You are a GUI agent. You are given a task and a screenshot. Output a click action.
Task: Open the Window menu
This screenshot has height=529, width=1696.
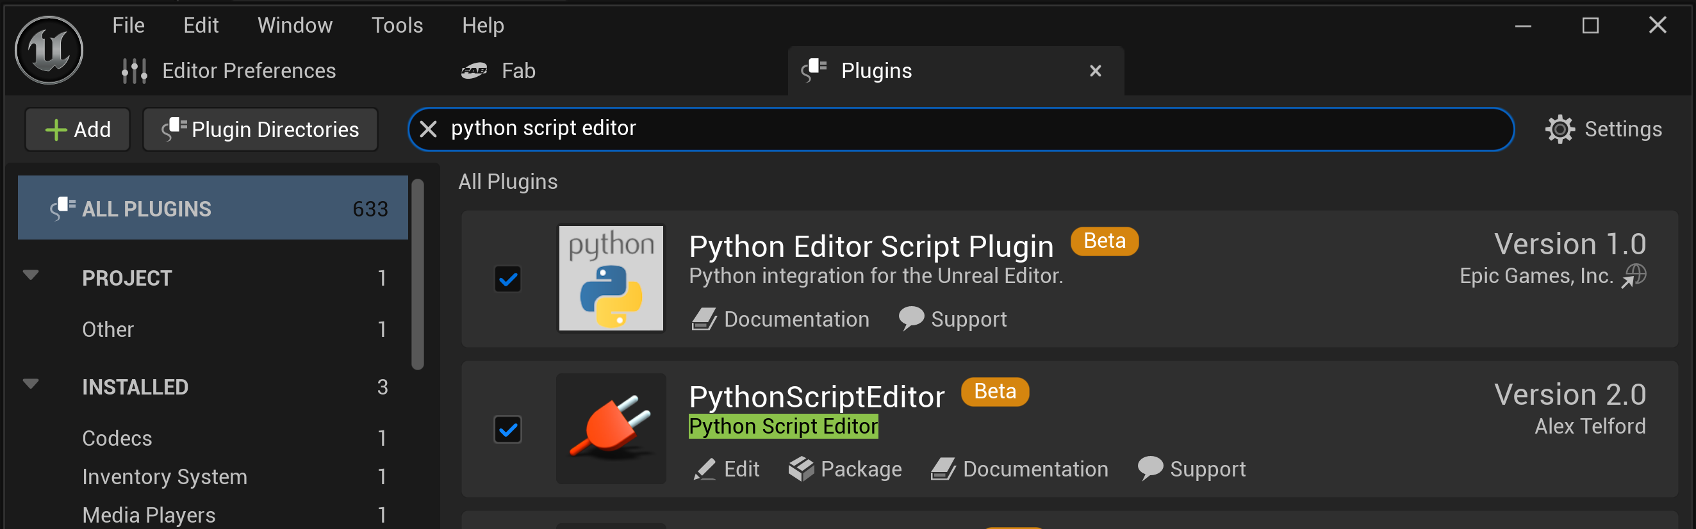[x=295, y=26]
